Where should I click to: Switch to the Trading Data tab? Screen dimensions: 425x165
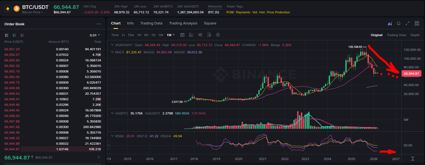tap(151, 23)
